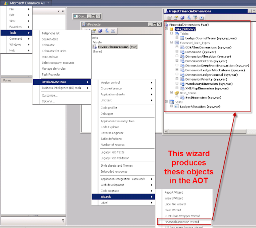Choose Financial Dimension Wizard
The height and width of the screenshot is (228, 256).
tap(184, 222)
